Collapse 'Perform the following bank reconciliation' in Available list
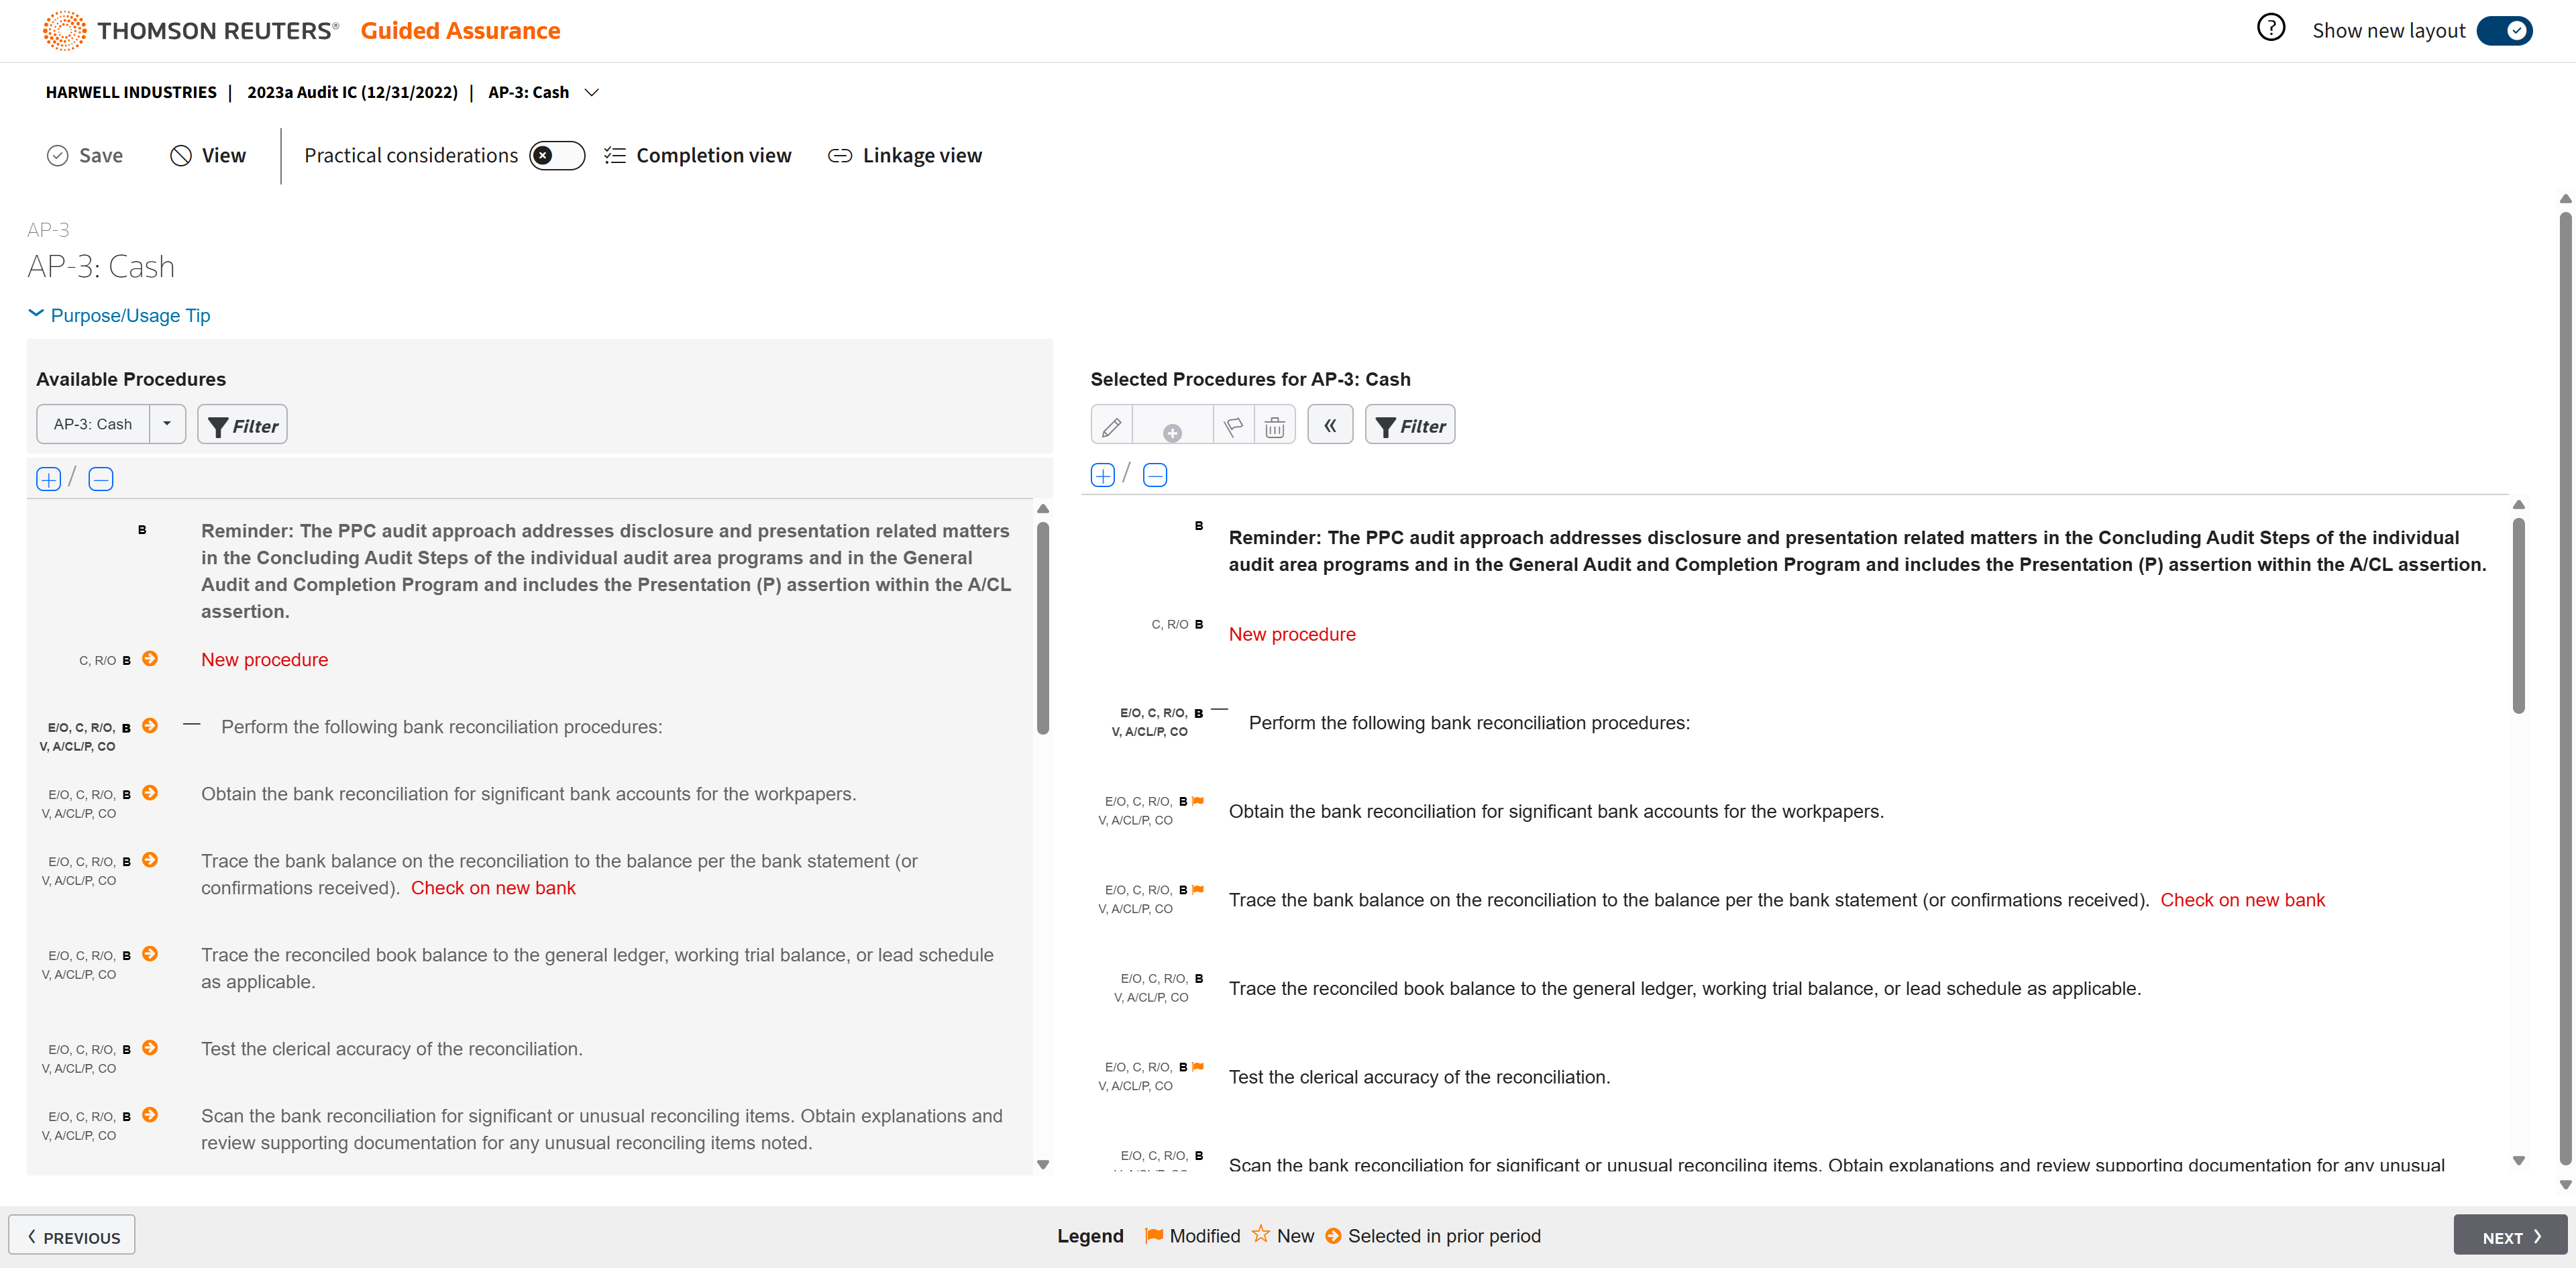The image size is (2576, 1268). click(x=192, y=724)
